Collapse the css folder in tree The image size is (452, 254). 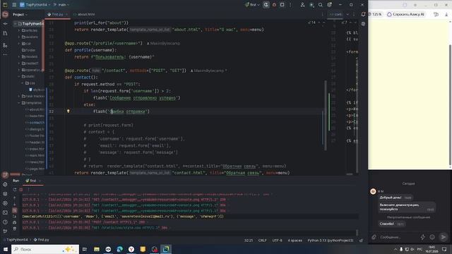pos(23,83)
